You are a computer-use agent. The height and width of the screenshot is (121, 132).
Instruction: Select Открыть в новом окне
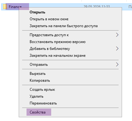(49, 19)
